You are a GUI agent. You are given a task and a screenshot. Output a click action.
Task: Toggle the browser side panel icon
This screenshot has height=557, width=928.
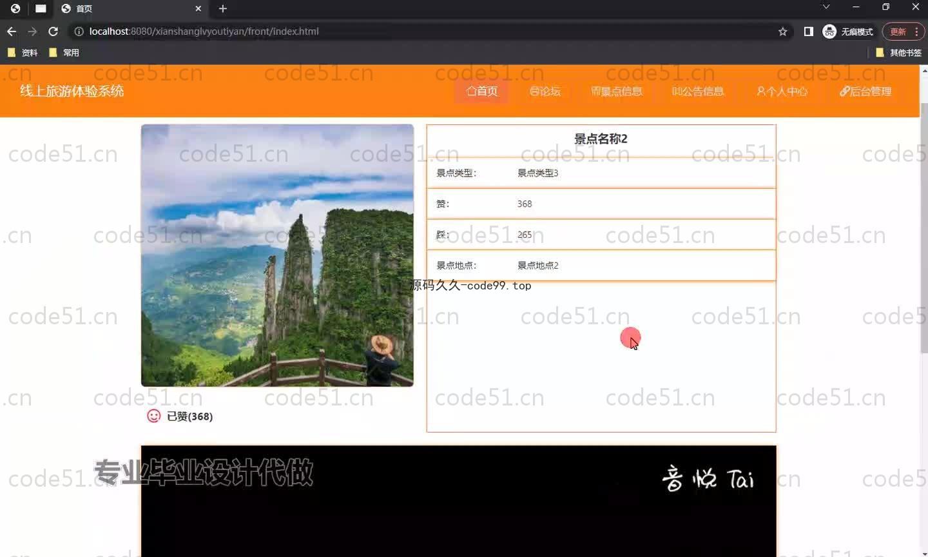(808, 31)
